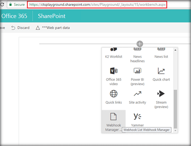Viewport: 191px width, 146px height.
Task: Choose the Site activity web part
Action: pyautogui.click(x=138, y=97)
